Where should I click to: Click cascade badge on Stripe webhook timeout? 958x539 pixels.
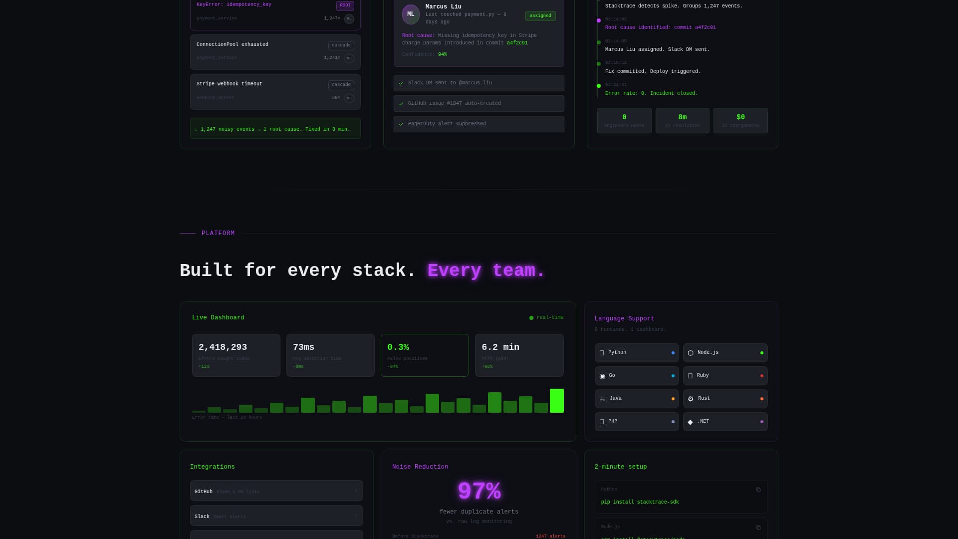click(341, 85)
